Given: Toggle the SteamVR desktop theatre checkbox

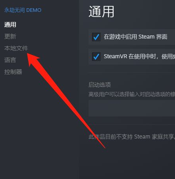Looking at the screenshot, I should click(96, 57).
